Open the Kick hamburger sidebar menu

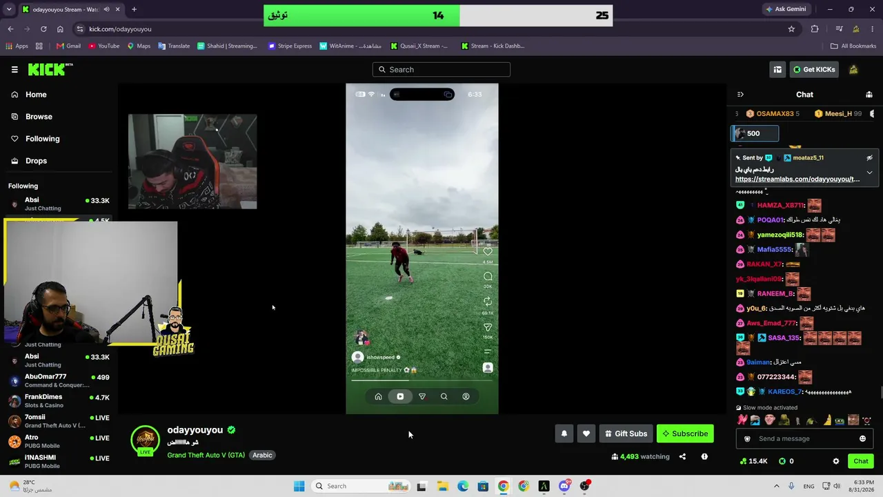pos(14,69)
